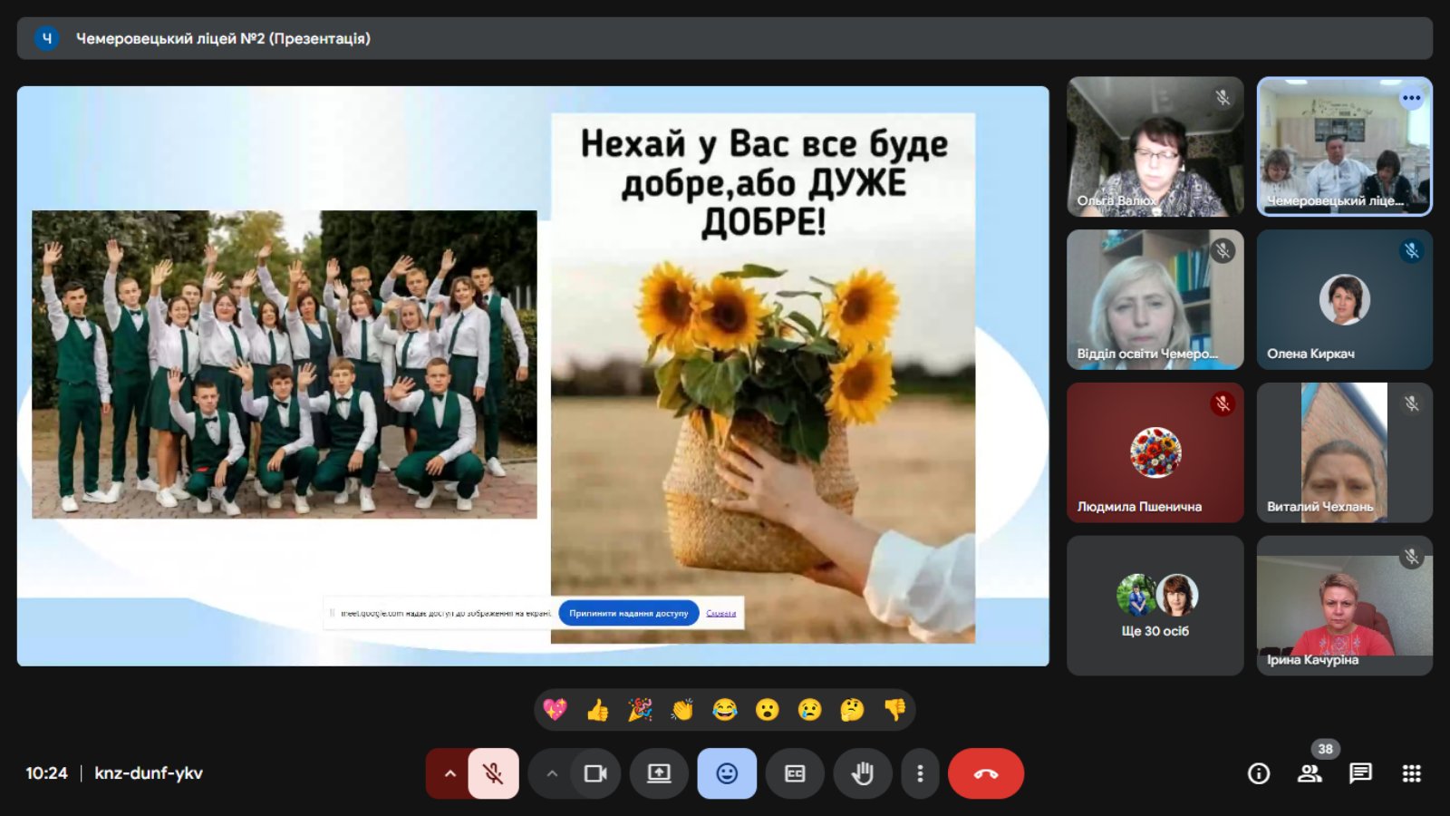The width and height of the screenshot is (1450, 816).
Task: Open the activities grid icon
Action: [1411, 773]
